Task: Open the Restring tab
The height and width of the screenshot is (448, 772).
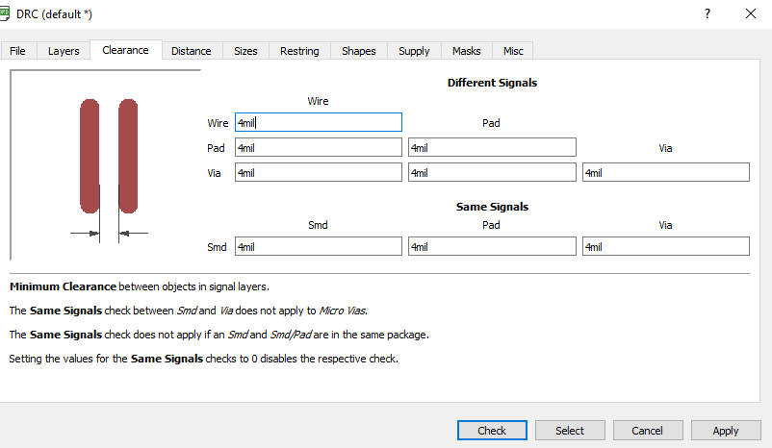Action: (x=299, y=51)
